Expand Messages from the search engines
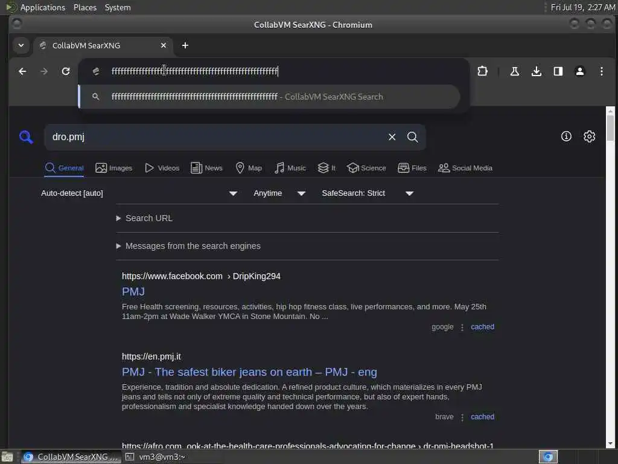 pyautogui.click(x=188, y=246)
